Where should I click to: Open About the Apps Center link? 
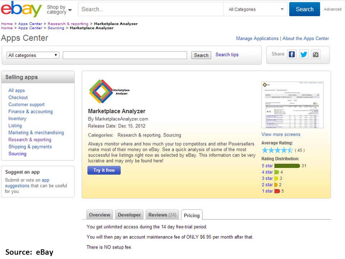pyautogui.click(x=305, y=38)
